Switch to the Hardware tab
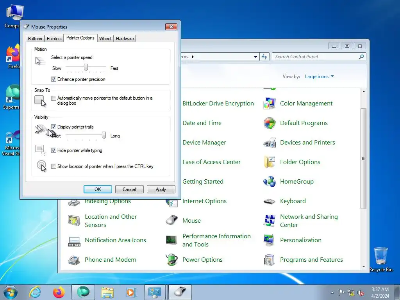The height and width of the screenshot is (300, 400). (x=125, y=39)
